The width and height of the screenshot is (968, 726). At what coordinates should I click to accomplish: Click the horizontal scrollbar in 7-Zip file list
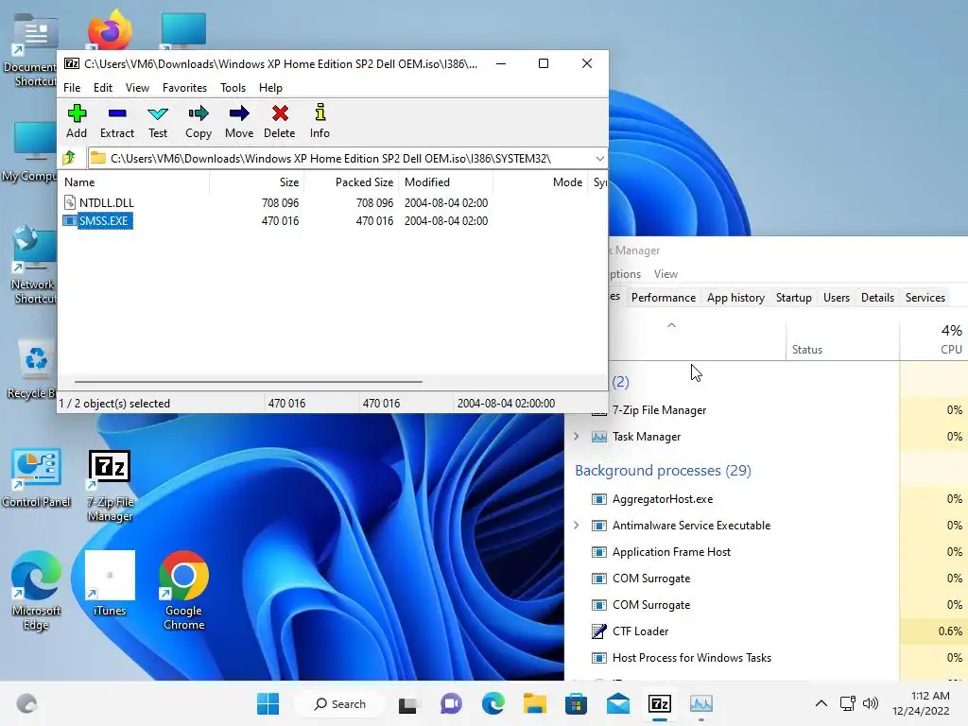point(249,382)
